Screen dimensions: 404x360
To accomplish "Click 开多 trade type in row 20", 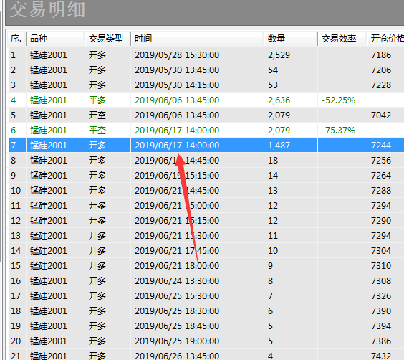I will pos(97,341).
